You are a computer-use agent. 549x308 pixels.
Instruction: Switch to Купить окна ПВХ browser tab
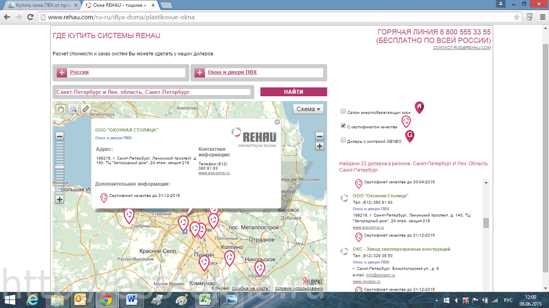(41, 5)
